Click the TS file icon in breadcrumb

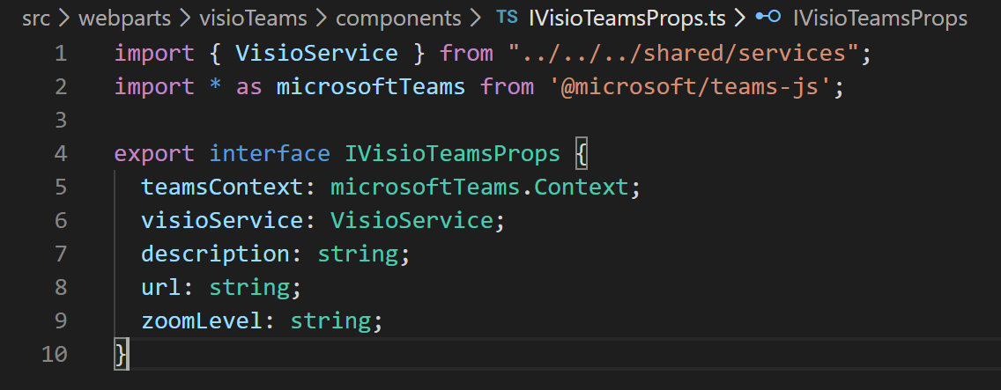pyautogui.click(x=507, y=18)
